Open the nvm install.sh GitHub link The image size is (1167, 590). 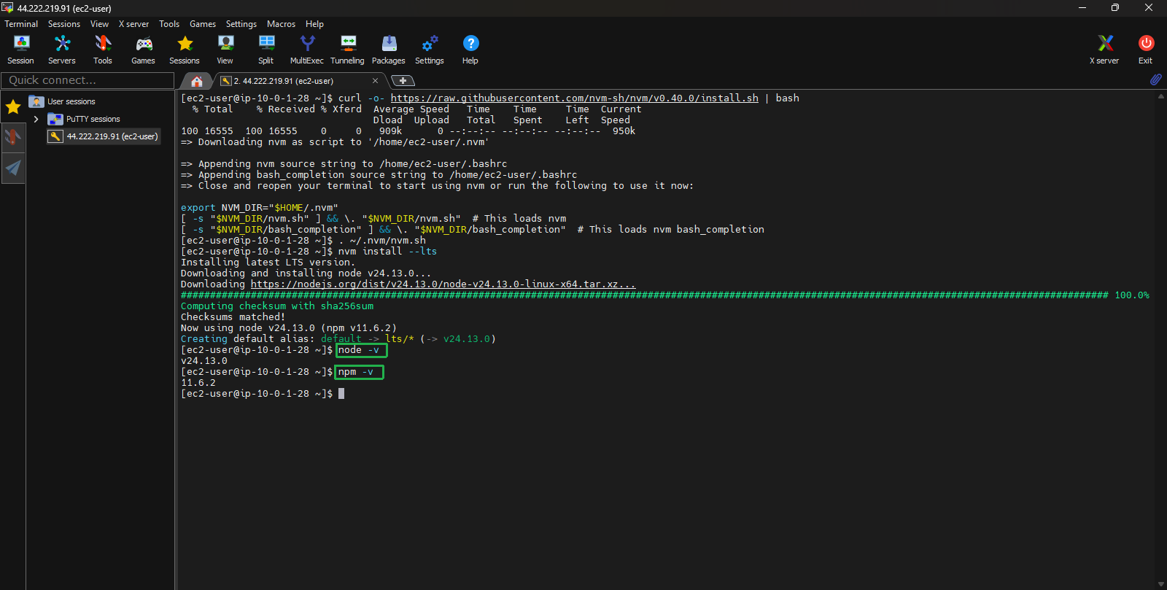tap(574, 98)
